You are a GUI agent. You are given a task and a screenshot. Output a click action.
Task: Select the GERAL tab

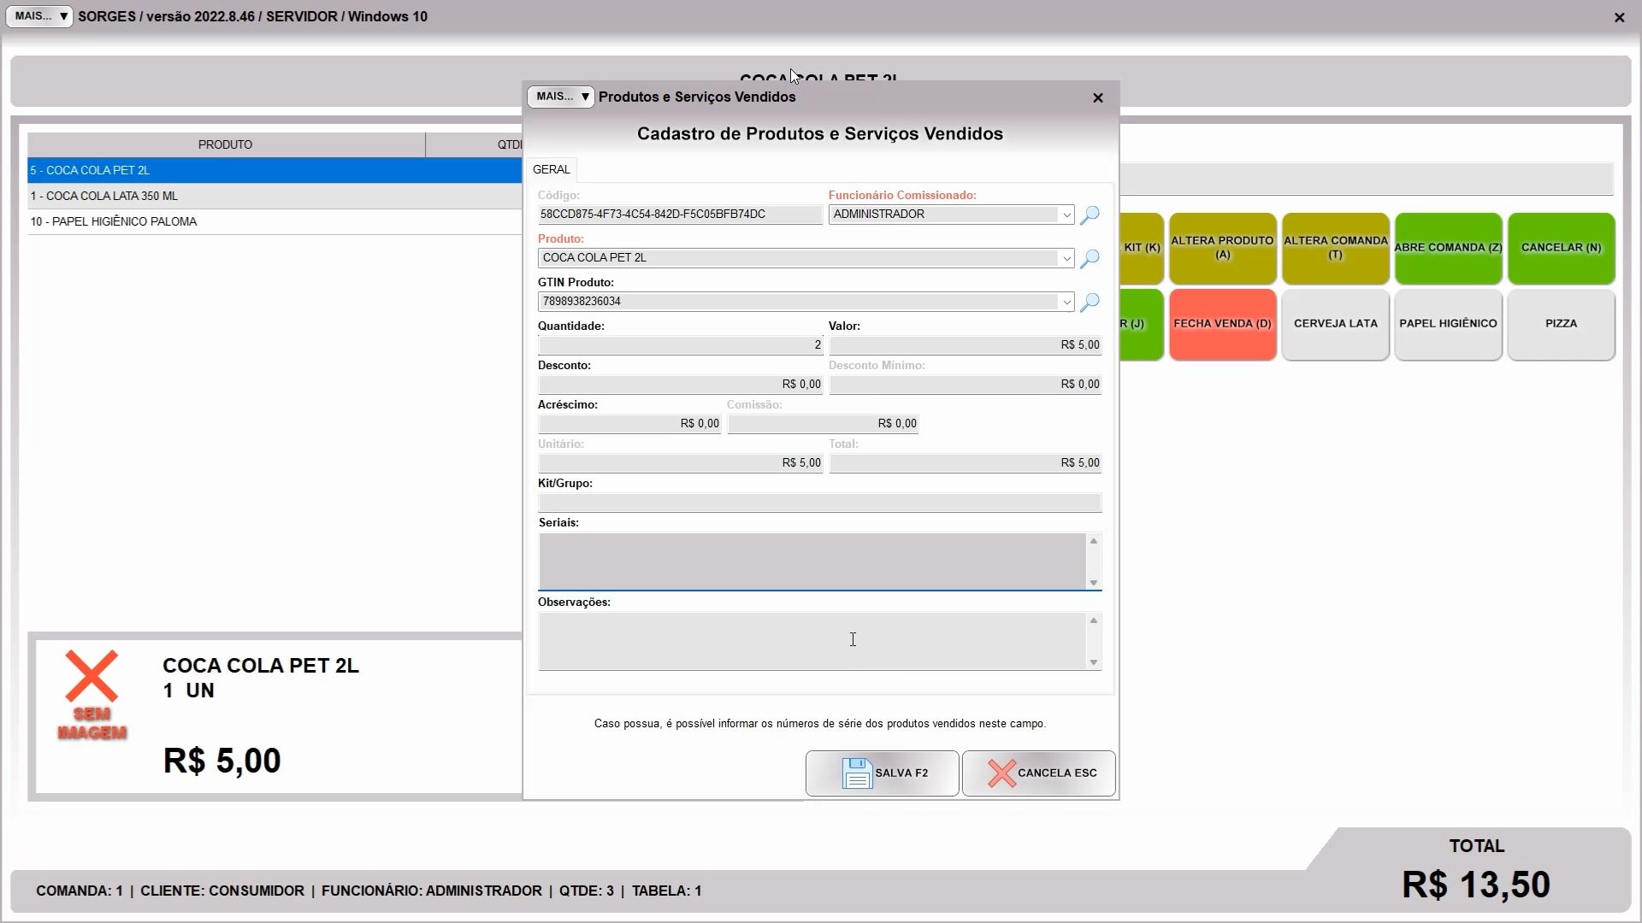pyautogui.click(x=551, y=170)
